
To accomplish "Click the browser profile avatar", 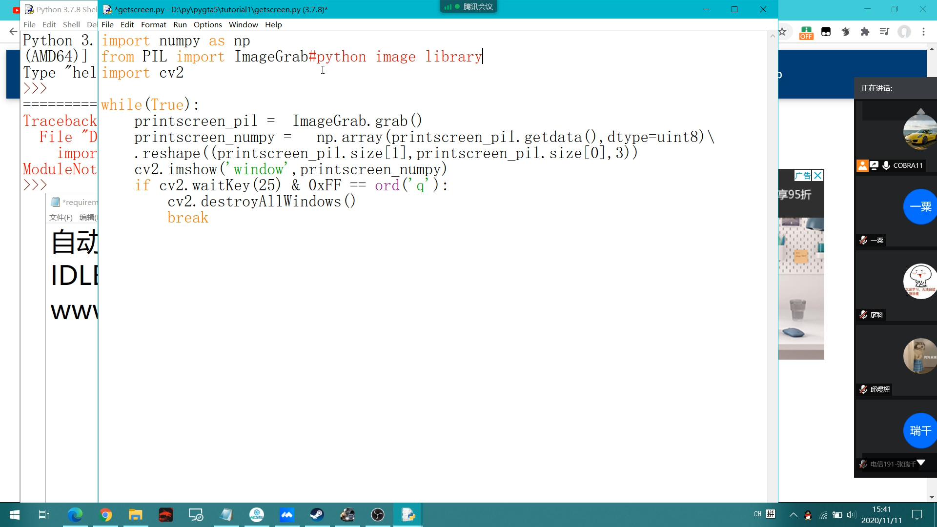I will [x=904, y=32].
